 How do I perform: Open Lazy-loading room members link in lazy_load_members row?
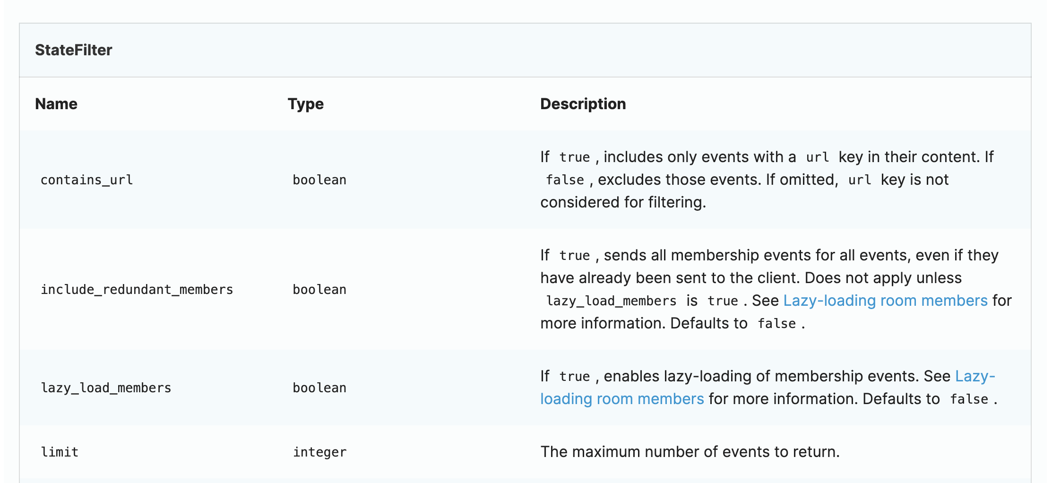click(x=621, y=398)
